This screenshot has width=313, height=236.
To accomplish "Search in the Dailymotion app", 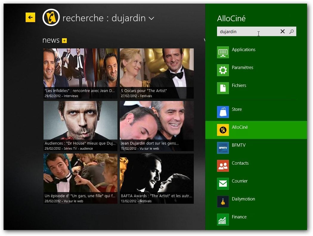I will [x=243, y=199].
